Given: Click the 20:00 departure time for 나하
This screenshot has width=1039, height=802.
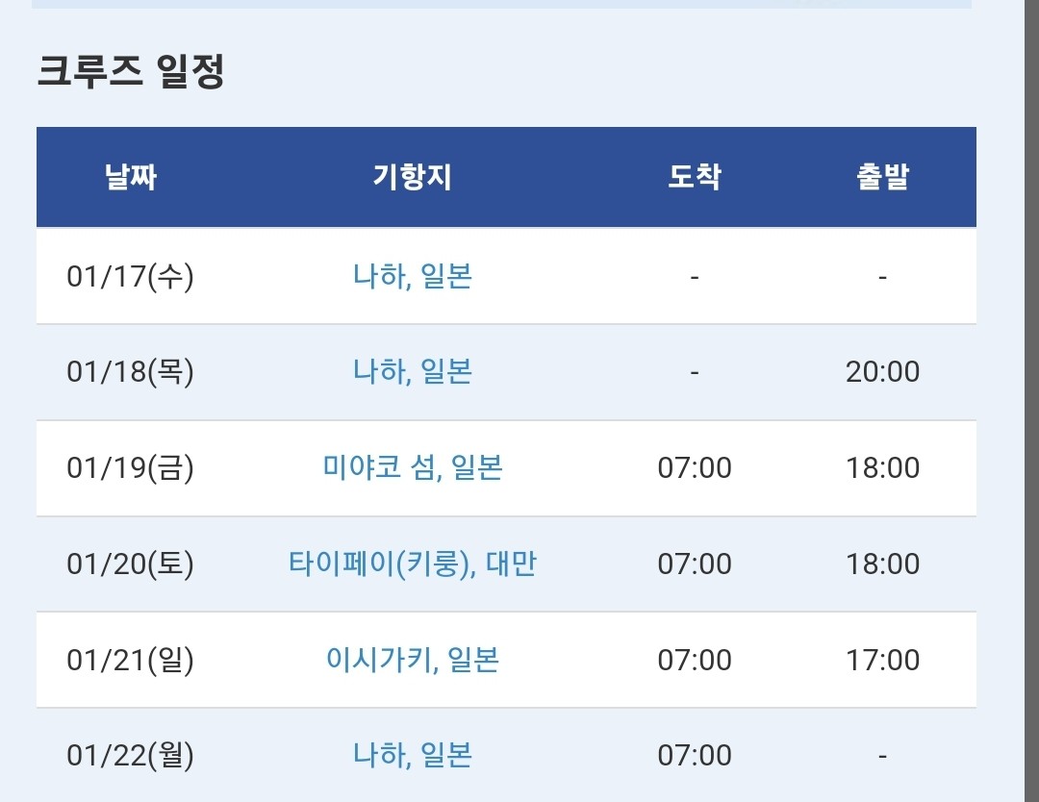Looking at the screenshot, I should (x=882, y=371).
